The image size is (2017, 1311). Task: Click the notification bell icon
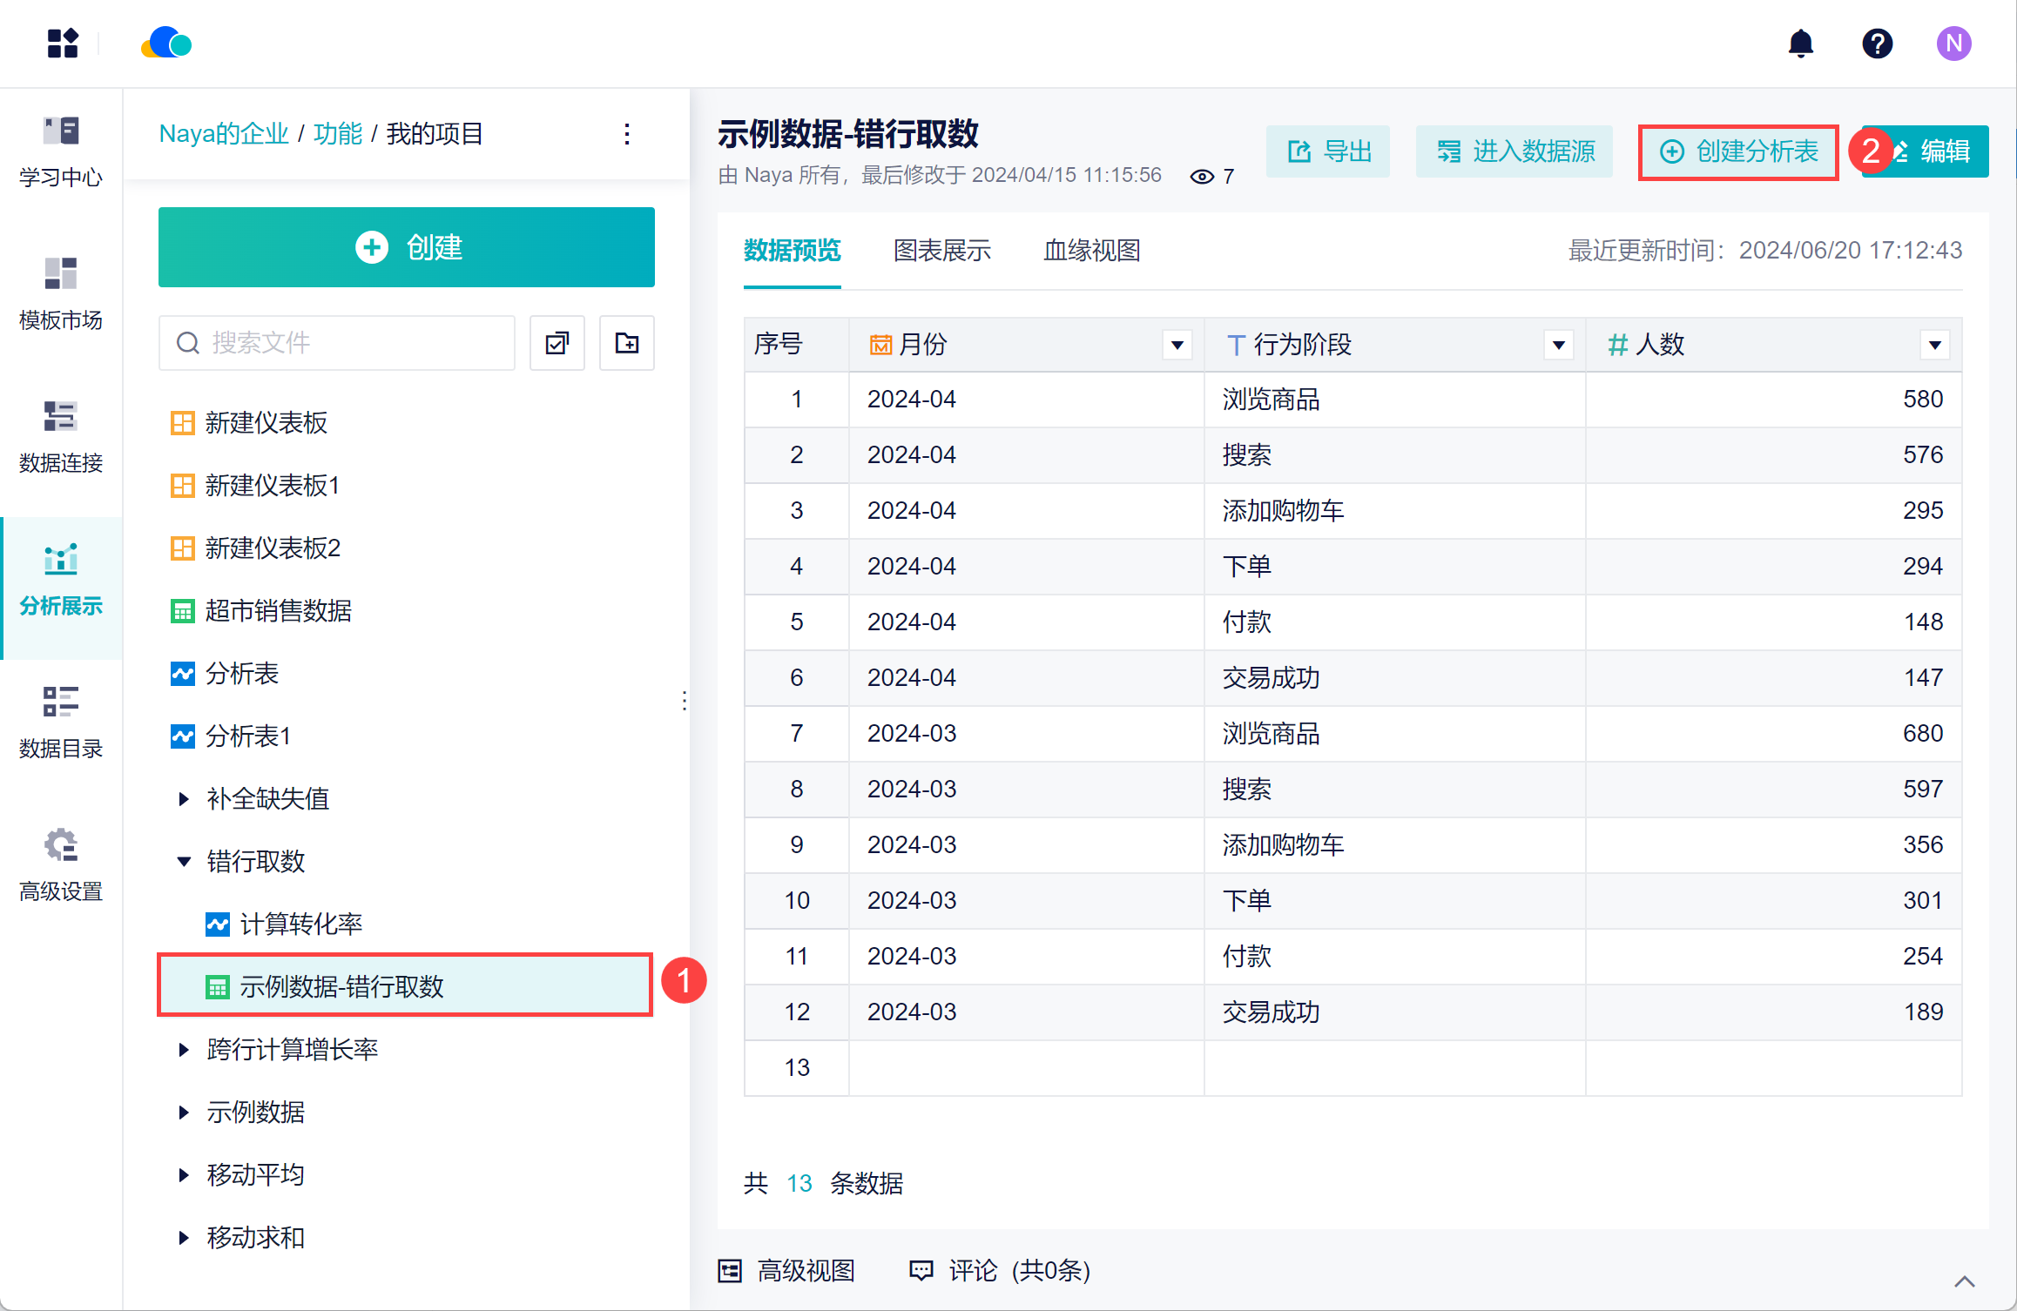coord(1800,43)
